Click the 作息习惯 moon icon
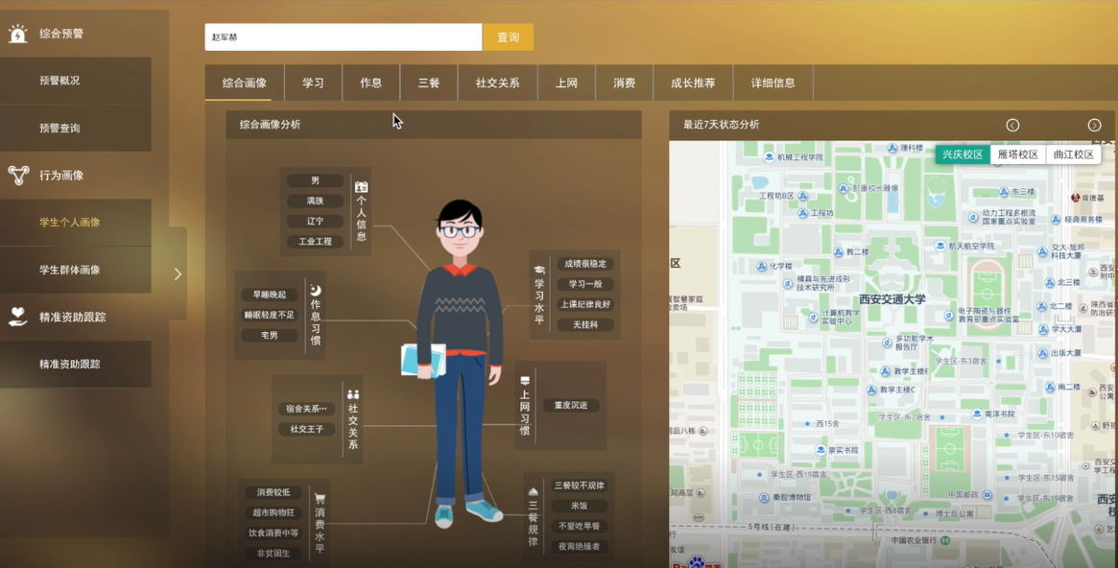 315,290
